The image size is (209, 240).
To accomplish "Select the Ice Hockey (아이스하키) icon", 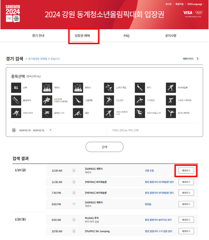I will pos(16,113).
